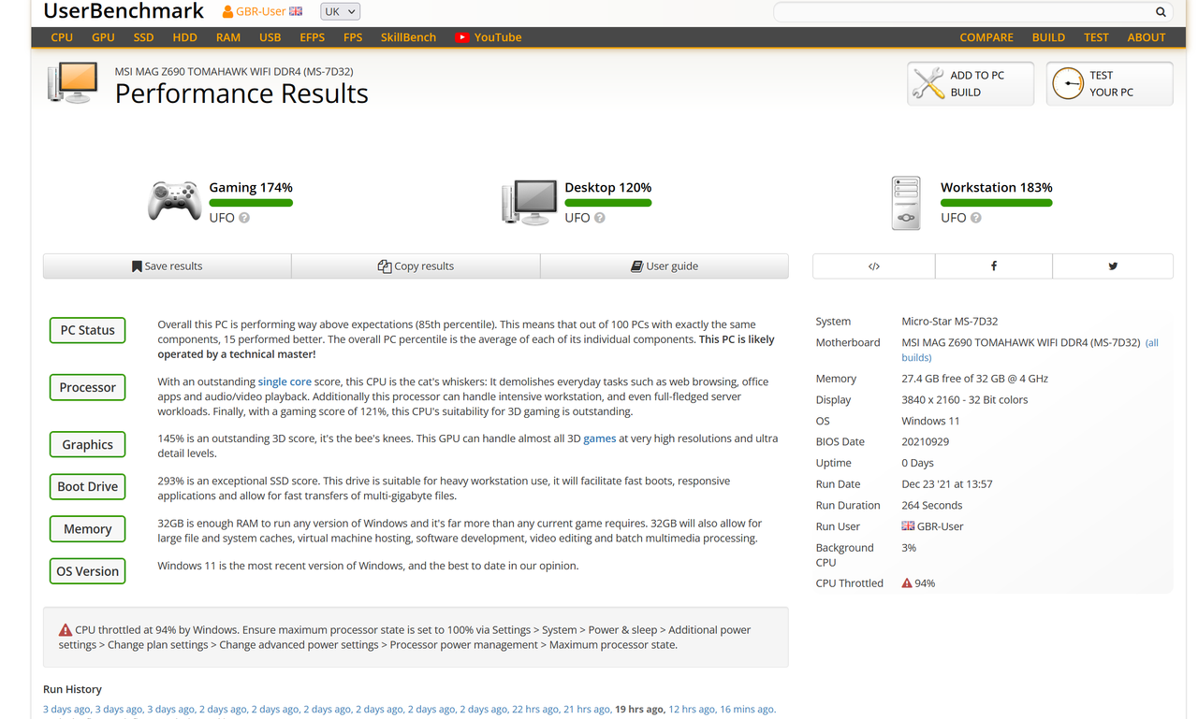Open the 19 hrs ago run

point(640,710)
